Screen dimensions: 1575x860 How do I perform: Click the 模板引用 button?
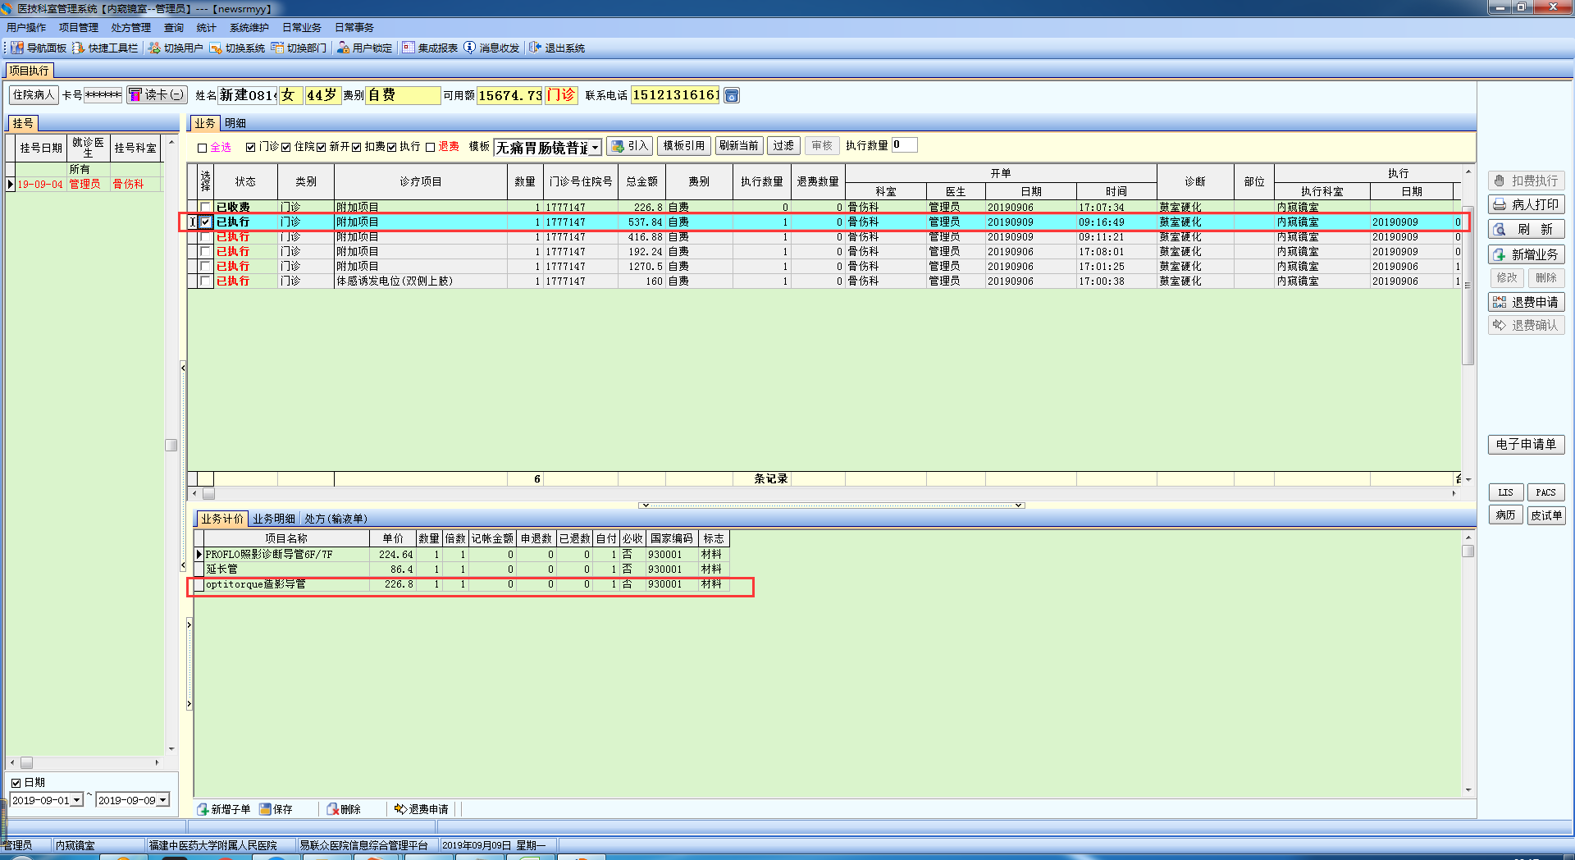click(x=684, y=146)
